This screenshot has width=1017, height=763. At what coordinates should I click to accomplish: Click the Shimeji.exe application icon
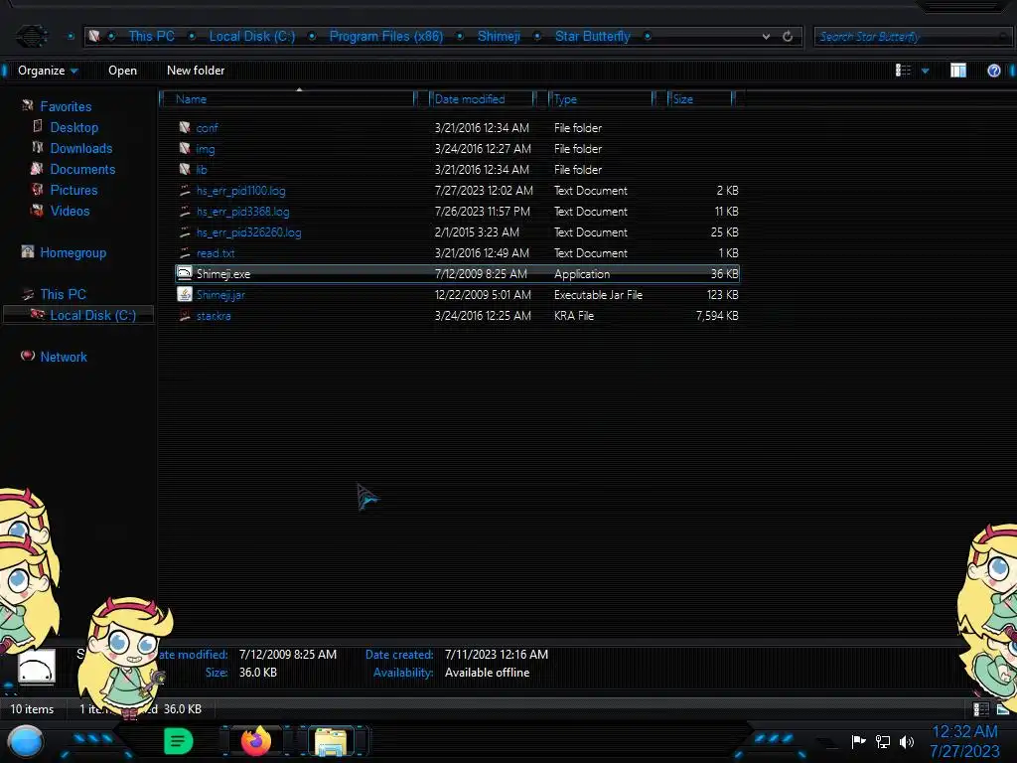click(x=185, y=274)
